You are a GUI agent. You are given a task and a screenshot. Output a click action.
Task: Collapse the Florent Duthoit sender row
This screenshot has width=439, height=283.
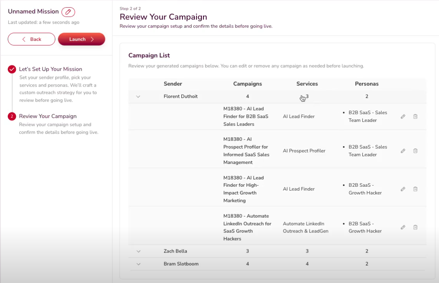tap(138, 97)
